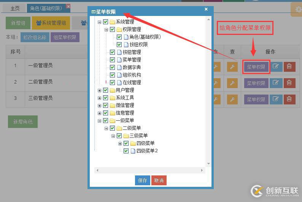Expand the 四级菜单 tree node
Screen dimensions: 302x202
(x=120, y=144)
